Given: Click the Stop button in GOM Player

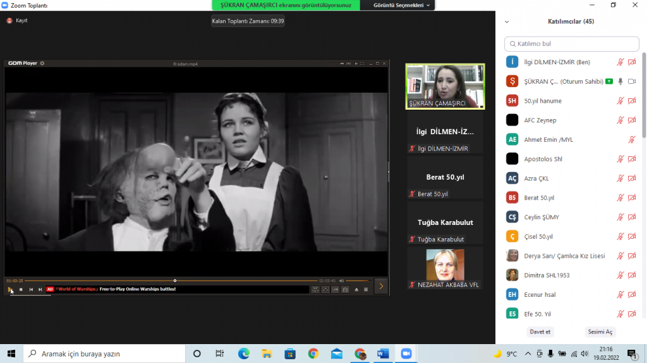Looking at the screenshot, I should point(21,290).
